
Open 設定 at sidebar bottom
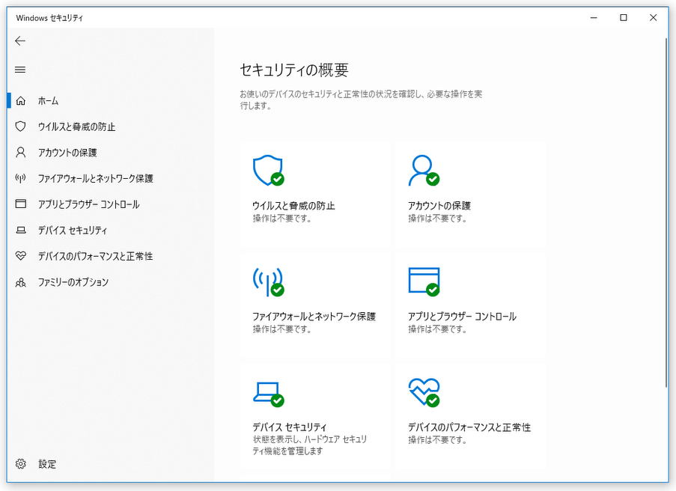click(x=47, y=464)
